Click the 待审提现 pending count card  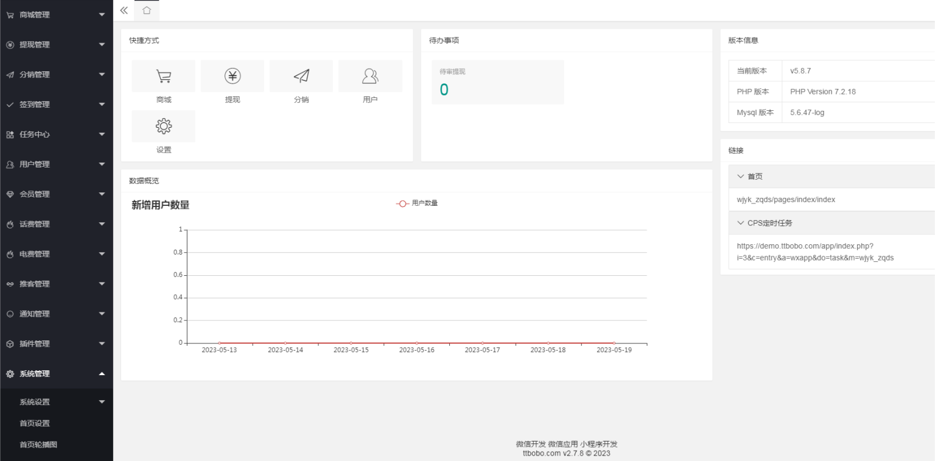498,82
